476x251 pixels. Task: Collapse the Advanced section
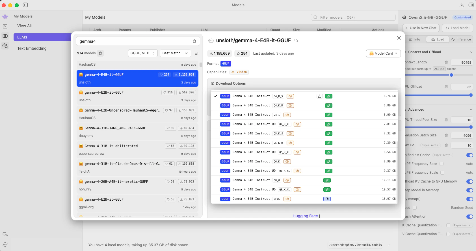point(471,110)
